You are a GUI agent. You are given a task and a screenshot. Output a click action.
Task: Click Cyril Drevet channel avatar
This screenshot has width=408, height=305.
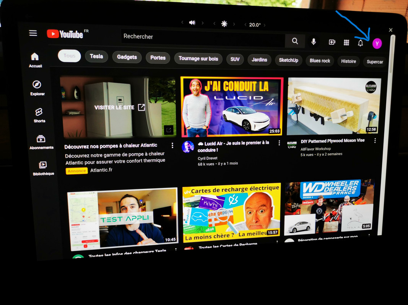click(188, 147)
